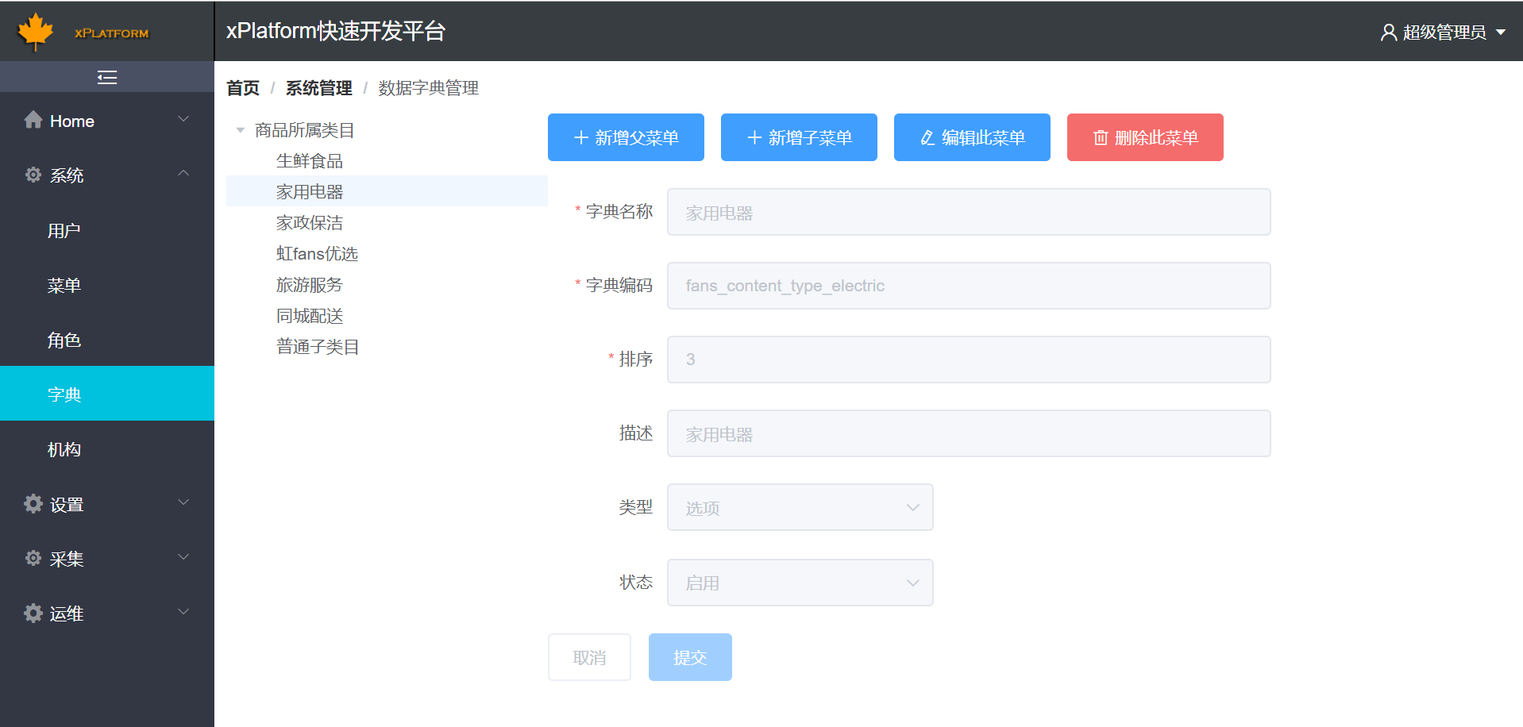The width and height of the screenshot is (1523, 727).
Task: Collapse the 商品所属类目 tree node
Action: pos(240,129)
